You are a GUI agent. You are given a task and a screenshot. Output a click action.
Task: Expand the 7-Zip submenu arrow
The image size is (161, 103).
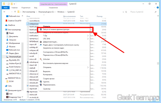point(88,35)
